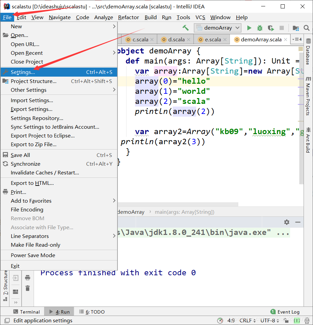
Task: Click Synchronize menu entry
Action: pyautogui.click(x=59, y=164)
